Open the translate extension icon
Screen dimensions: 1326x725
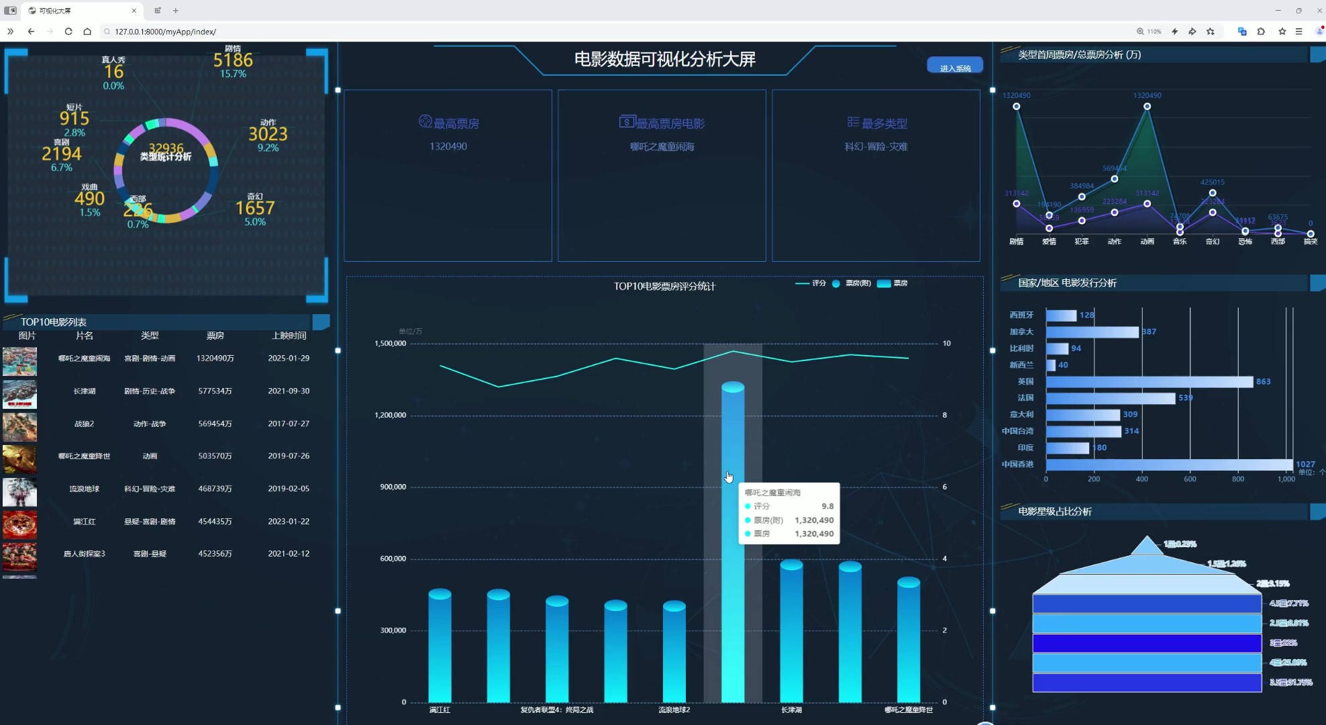1242,32
